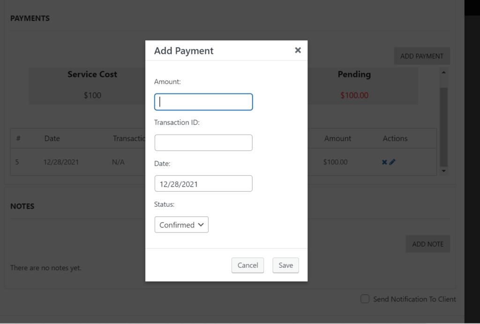Edit payment 5 with the pencil icon
The image size is (480, 324).
392,162
